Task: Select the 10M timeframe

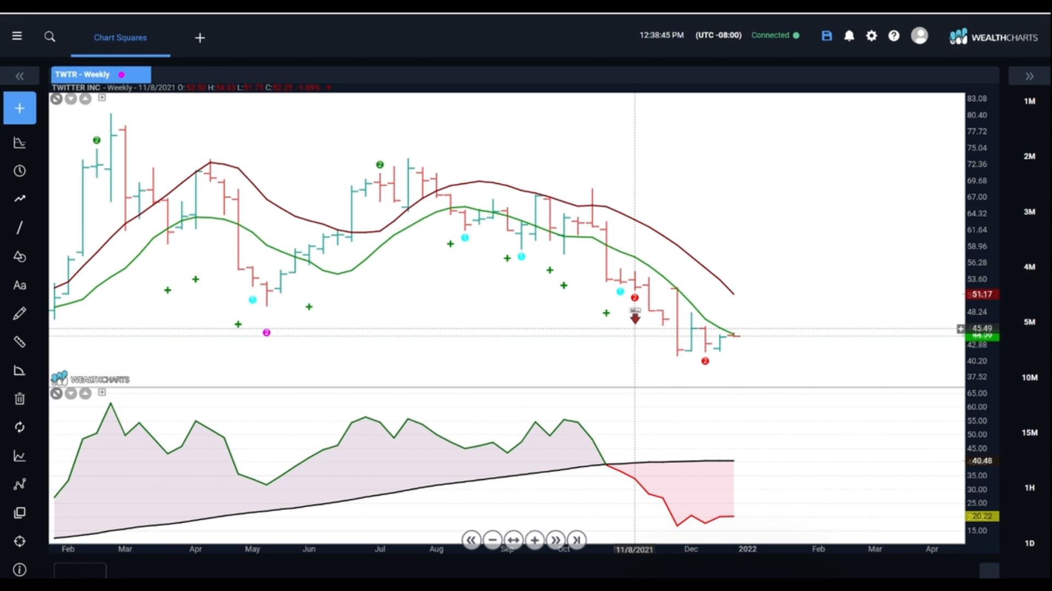Action: coord(1030,378)
